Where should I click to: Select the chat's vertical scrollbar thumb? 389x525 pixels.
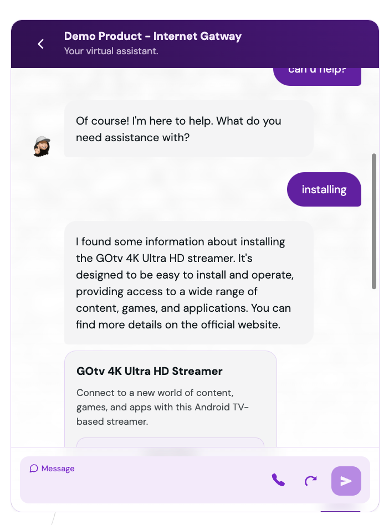(x=374, y=221)
